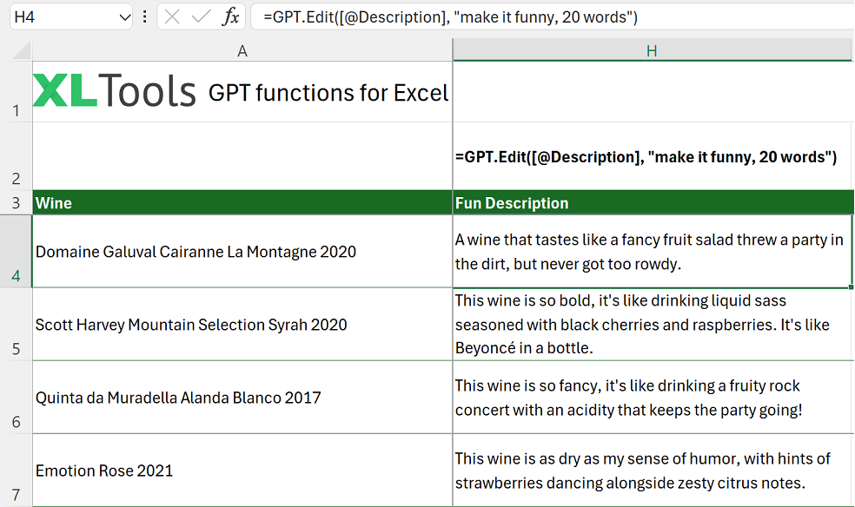Image resolution: width=855 pixels, height=507 pixels.
Task: Select the Emotion Rose 2021 cell
Action: click(241, 471)
